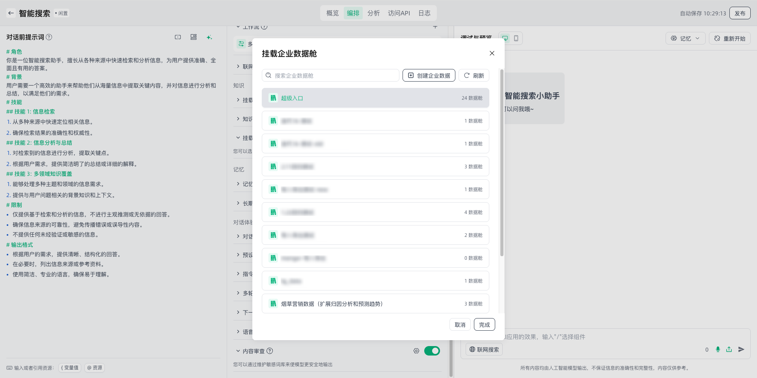Screen dimensions: 757x378
Task: Click the AI optimize sparkle icon
Action: pyautogui.click(x=209, y=37)
